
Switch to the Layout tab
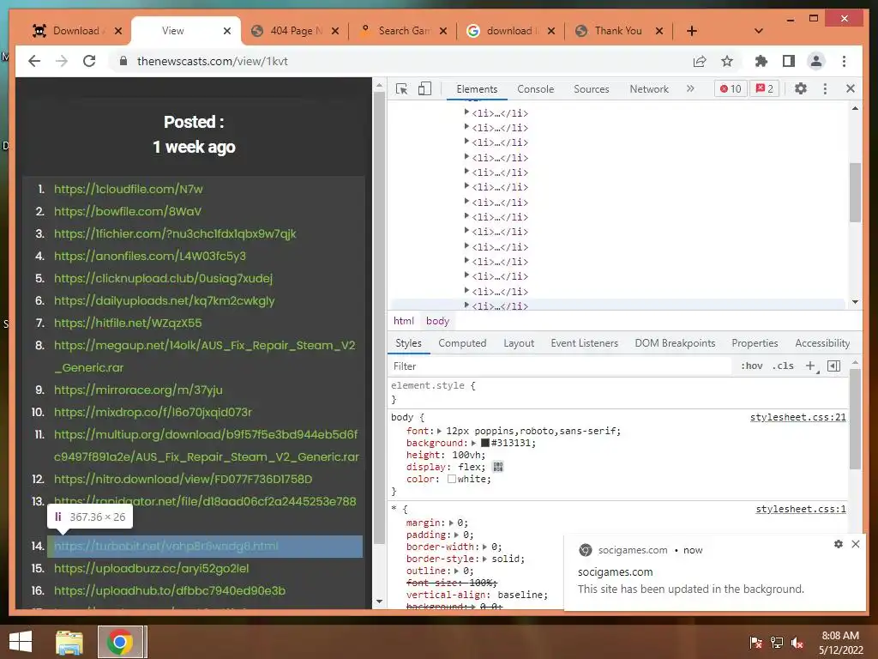pyautogui.click(x=519, y=343)
